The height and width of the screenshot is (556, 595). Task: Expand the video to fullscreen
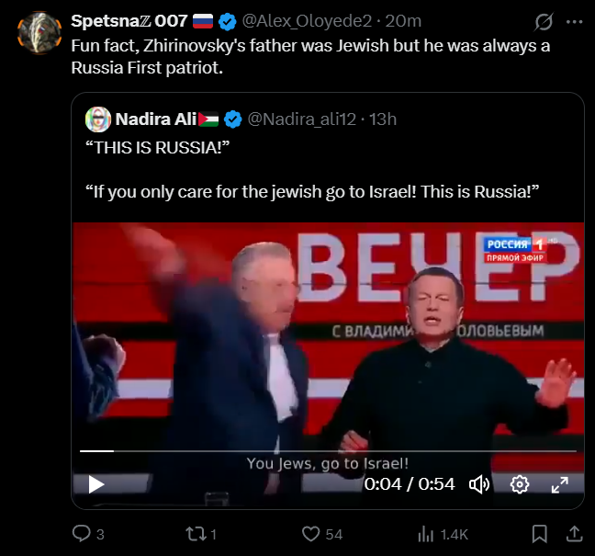pos(559,484)
